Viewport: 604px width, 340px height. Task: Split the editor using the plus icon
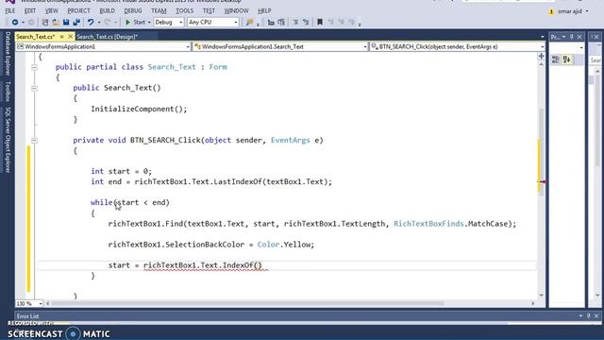(541, 57)
